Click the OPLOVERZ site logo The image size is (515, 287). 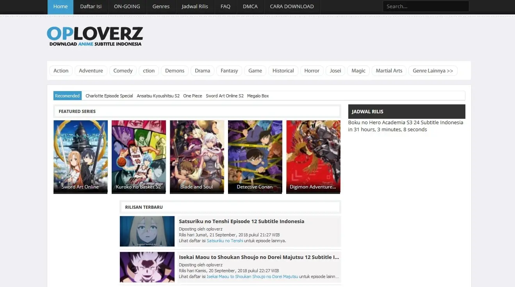point(95,36)
